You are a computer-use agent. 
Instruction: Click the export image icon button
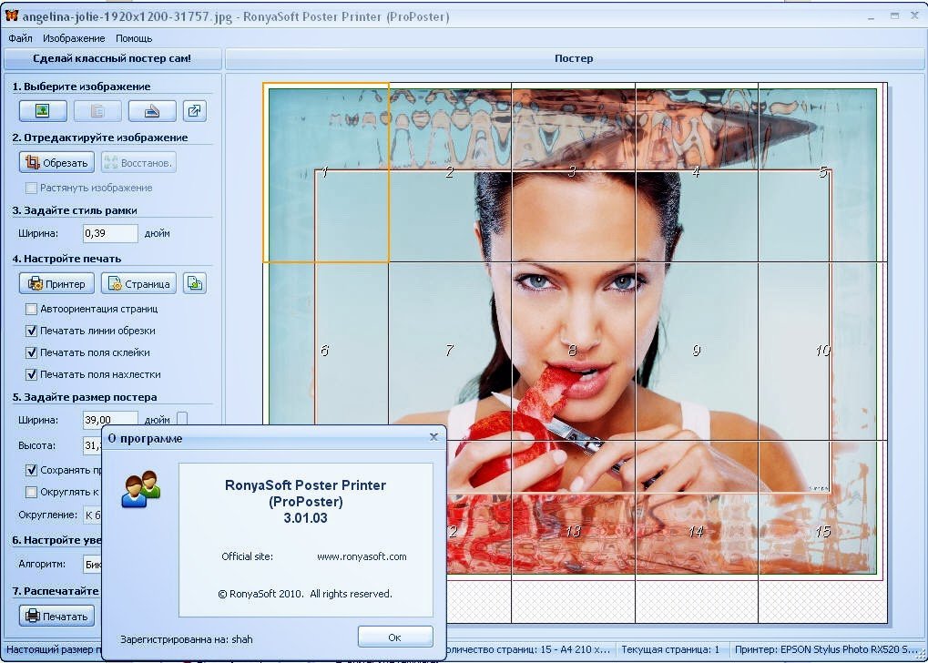(195, 111)
